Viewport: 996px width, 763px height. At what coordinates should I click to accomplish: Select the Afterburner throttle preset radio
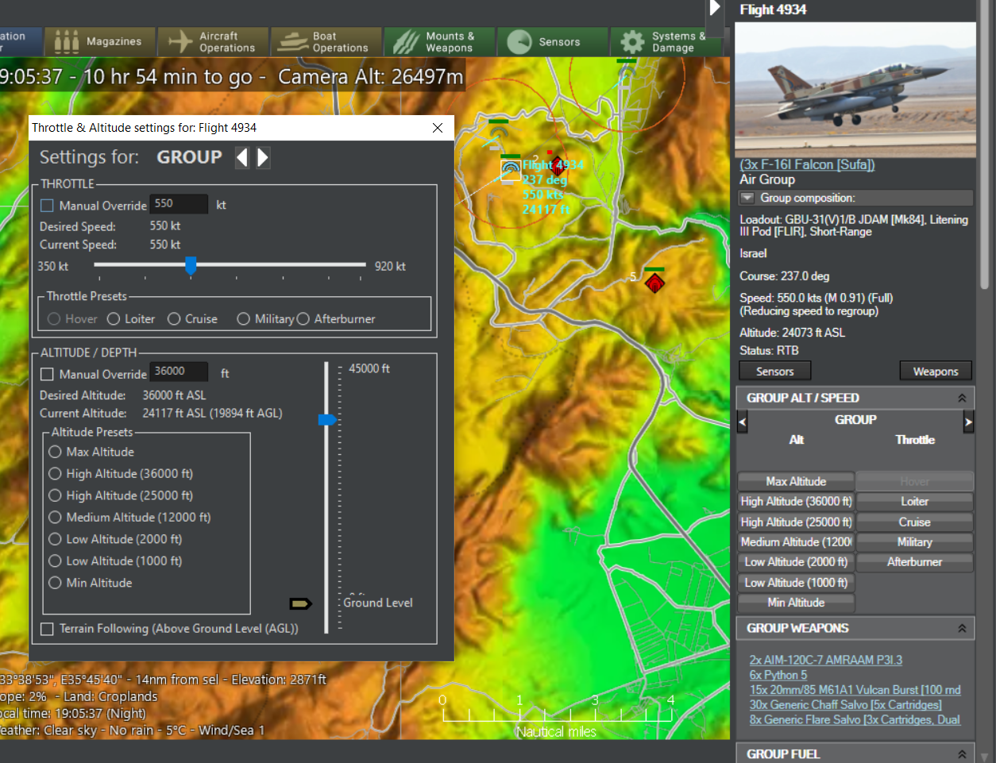(303, 319)
